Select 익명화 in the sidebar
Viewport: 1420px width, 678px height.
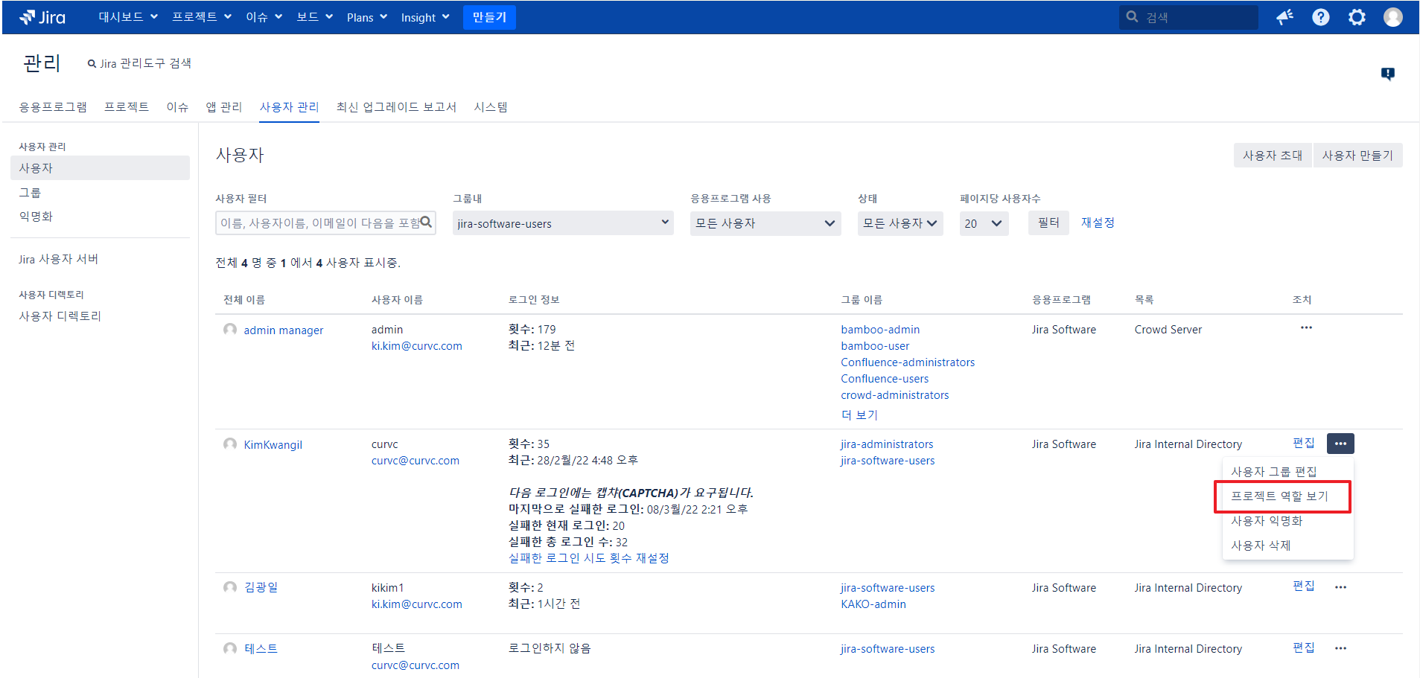coord(36,217)
